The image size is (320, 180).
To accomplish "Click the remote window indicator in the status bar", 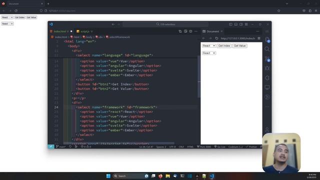I will click(x=51, y=146).
